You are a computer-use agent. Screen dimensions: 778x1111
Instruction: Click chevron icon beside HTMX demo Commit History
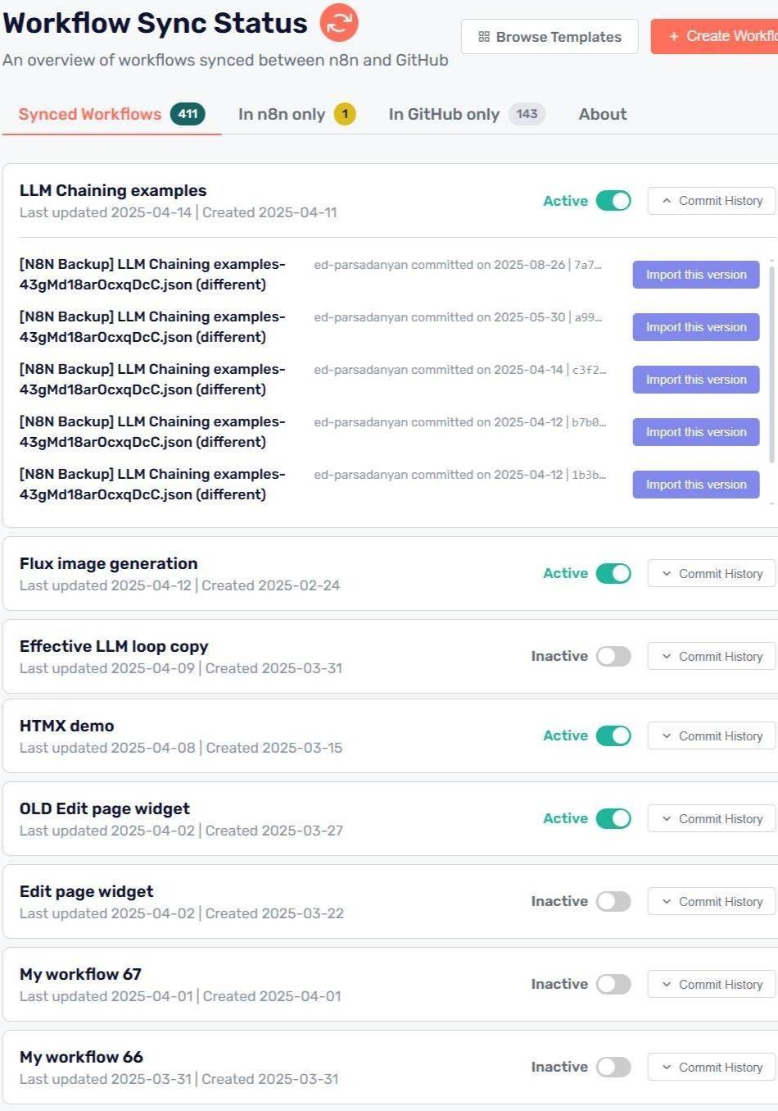tap(667, 736)
